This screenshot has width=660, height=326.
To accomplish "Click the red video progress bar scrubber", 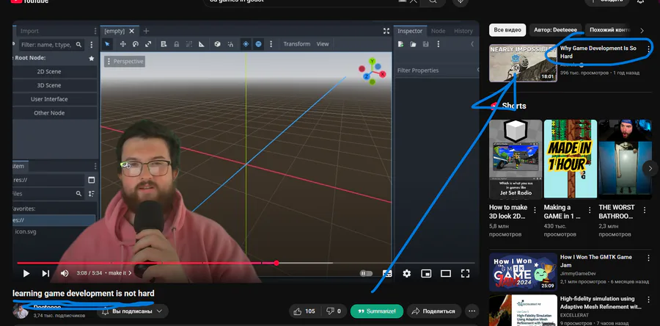I will tap(276, 264).
